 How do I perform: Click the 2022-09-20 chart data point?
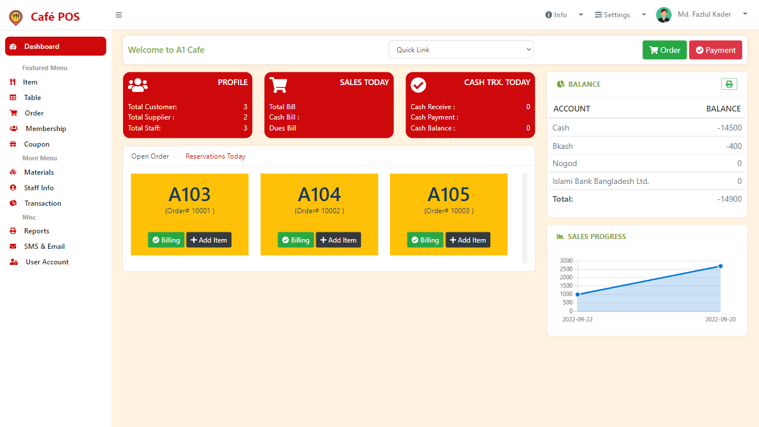pos(720,266)
